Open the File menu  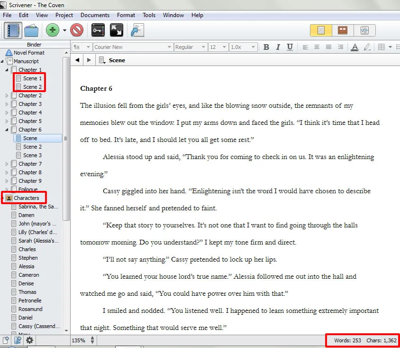tap(7, 15)
